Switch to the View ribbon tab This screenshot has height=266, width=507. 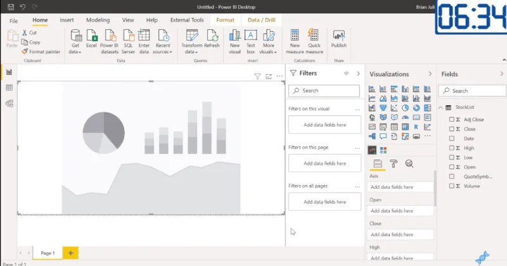[x=128, y=20]
